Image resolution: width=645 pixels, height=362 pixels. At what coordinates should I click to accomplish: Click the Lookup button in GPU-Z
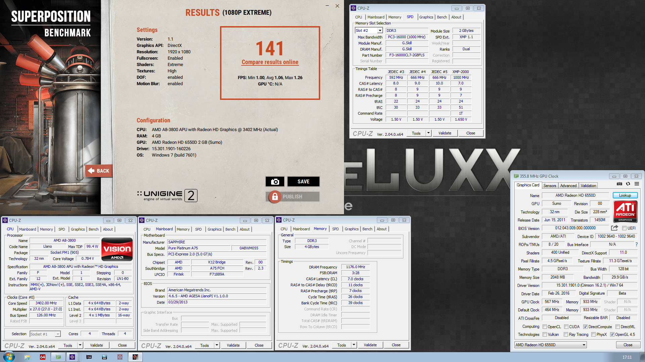click(625, 195)
